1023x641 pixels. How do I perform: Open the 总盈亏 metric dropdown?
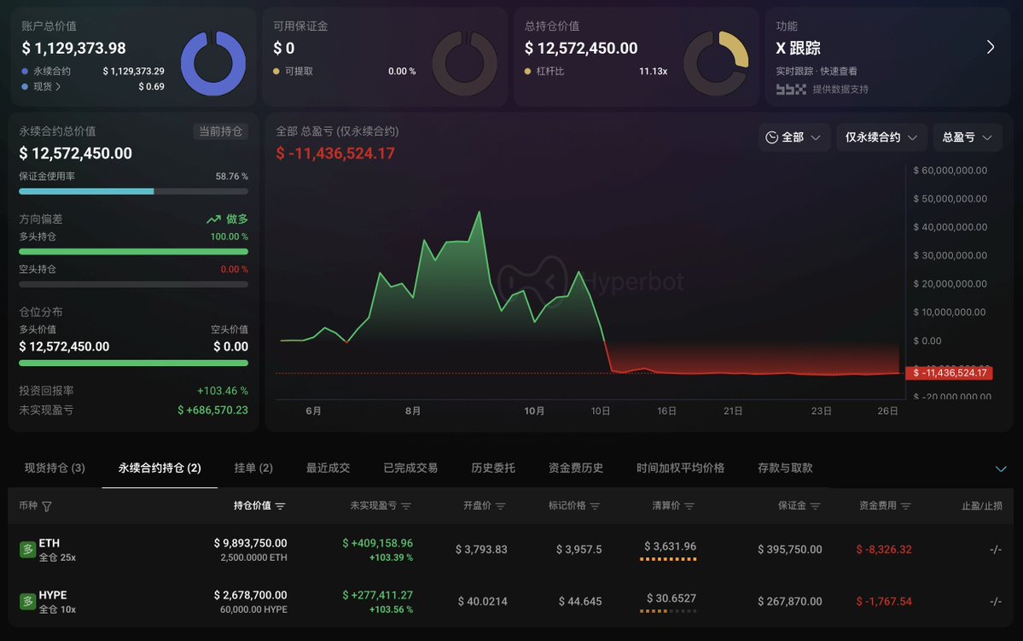point(968,137)
